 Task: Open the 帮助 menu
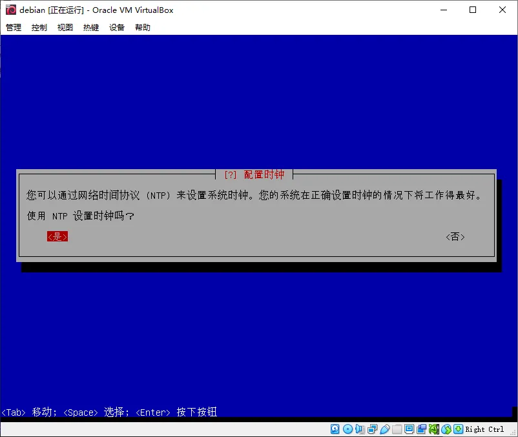(x=143, y=27)
